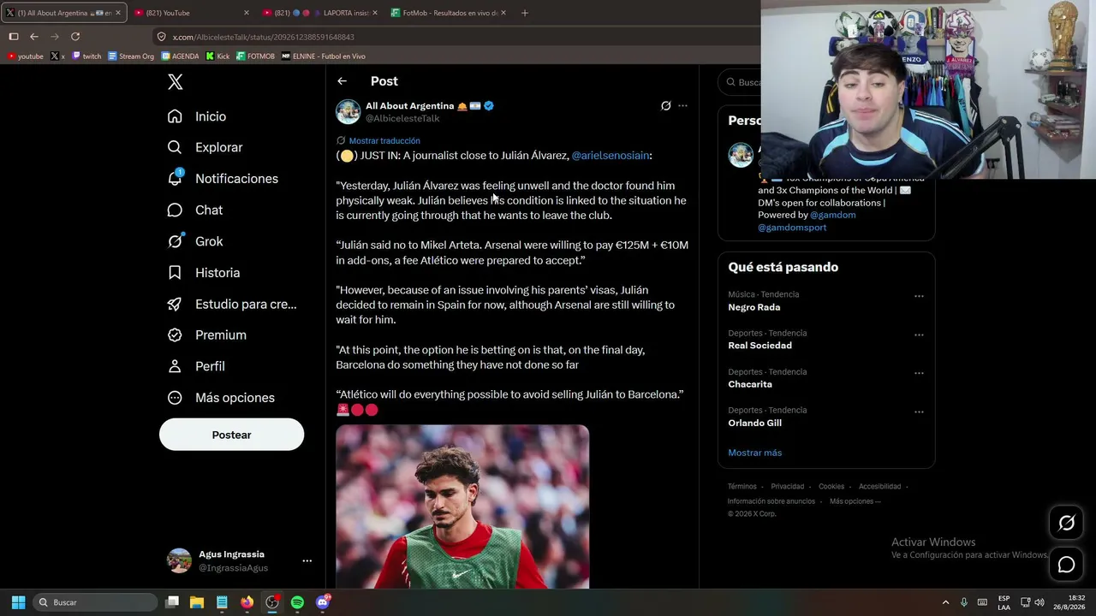Image resolution: width=1096 pixels, height=616 pixels.
Task: Open Información sobre anuncios footer link
Action: [x=771, y=501]
